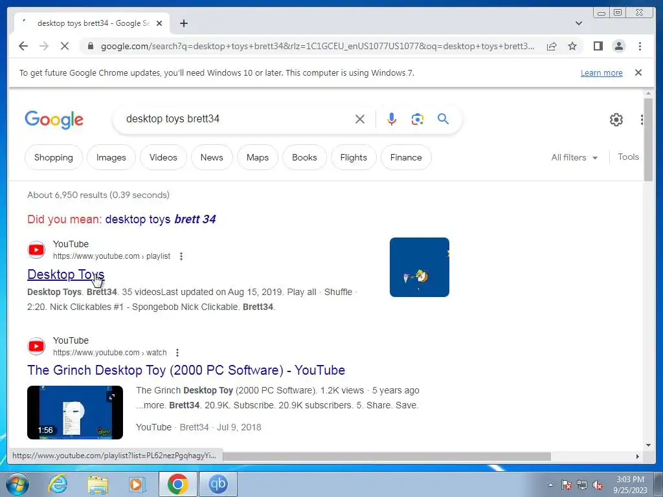Click YouTube favicon of playlist result
The height and width of the screenshot is (497, 663).
(x=36, y=250)
